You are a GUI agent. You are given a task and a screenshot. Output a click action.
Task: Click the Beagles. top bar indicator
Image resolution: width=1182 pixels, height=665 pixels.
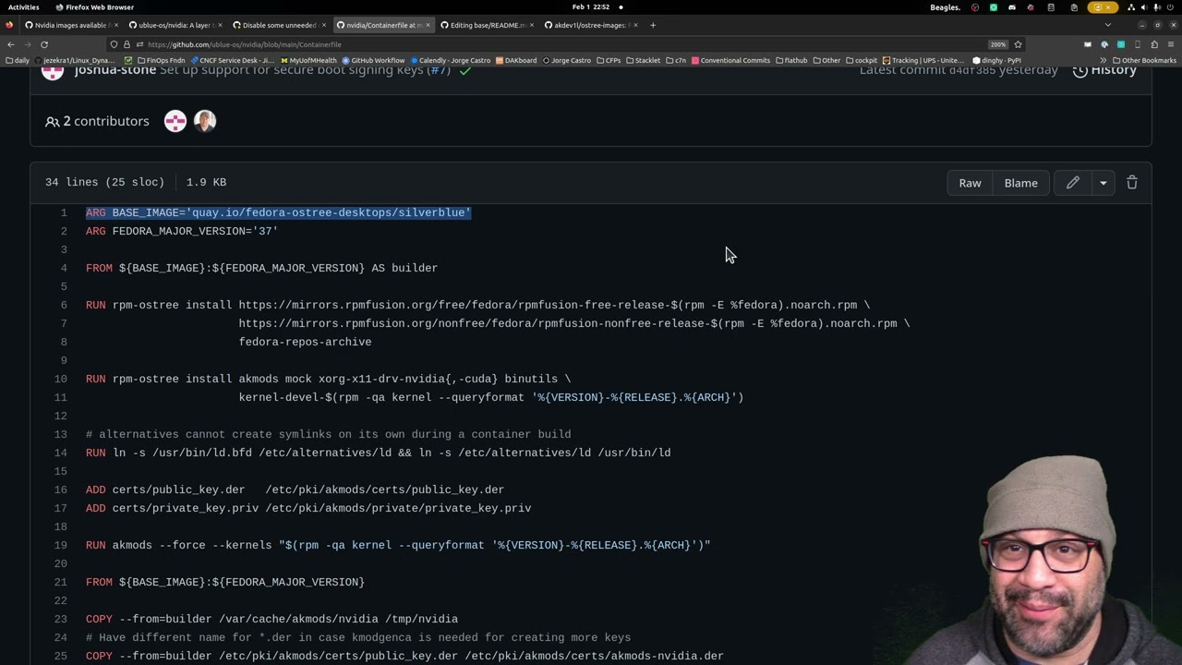tap(945, 7)
